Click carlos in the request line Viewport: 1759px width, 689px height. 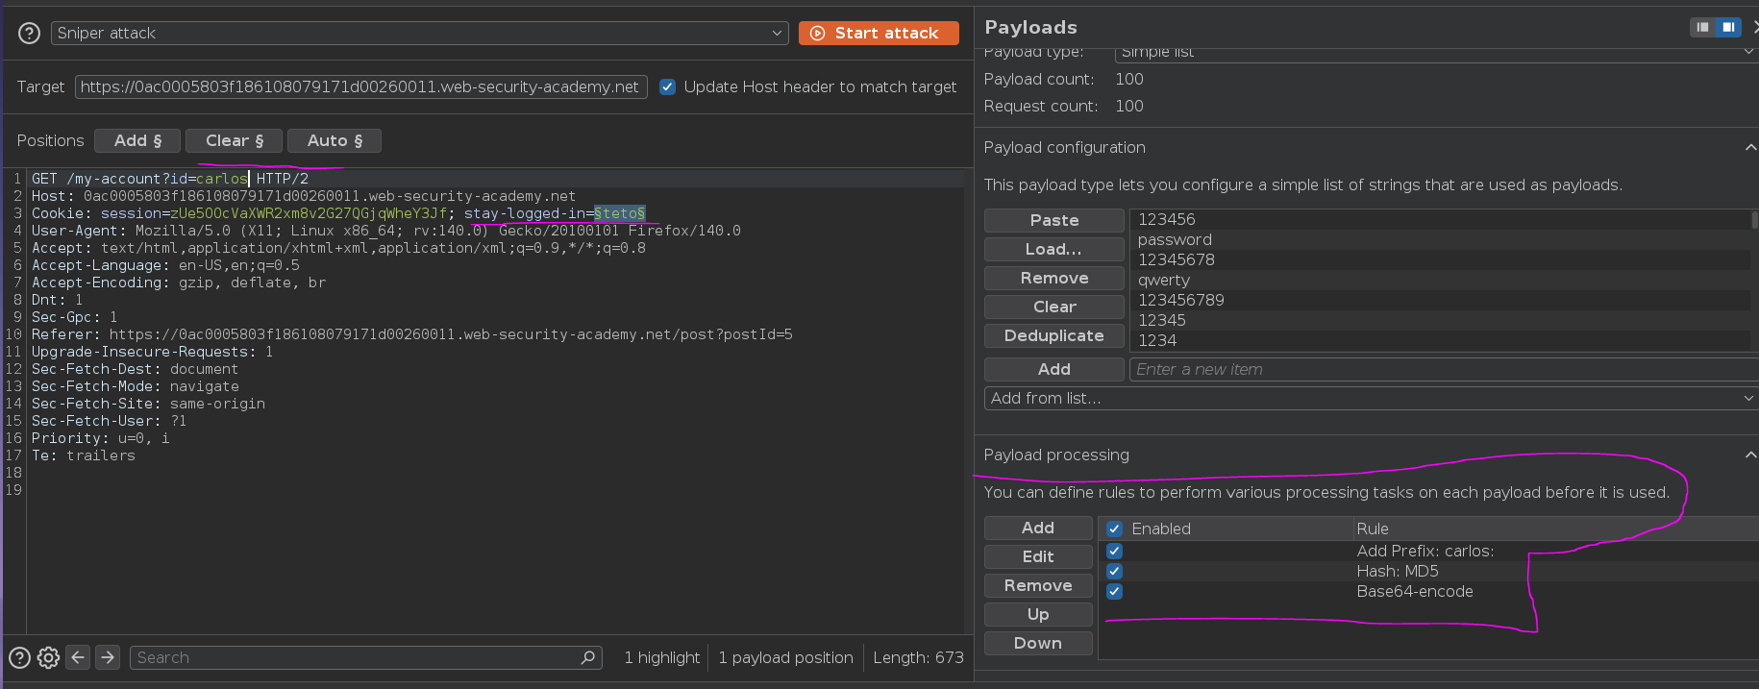point(221,179)
